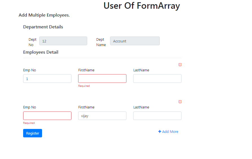252x159 pixels.
Task: Click the empty Emp No field marked Required
Action: click(47, 116)
